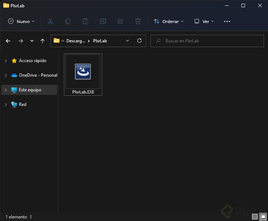Open the Ordenar sort menu
The image size is (268, 221).
point(169,22)
